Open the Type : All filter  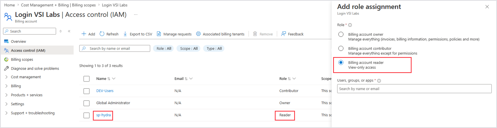coord(214,48)
